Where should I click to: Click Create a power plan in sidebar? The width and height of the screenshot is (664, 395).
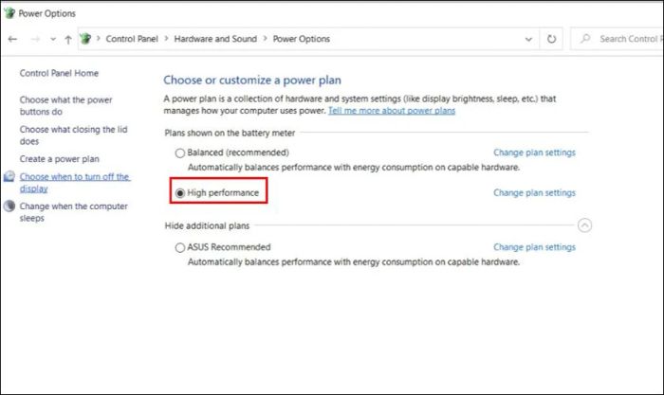pyautogui.click(x=59, y=159)
